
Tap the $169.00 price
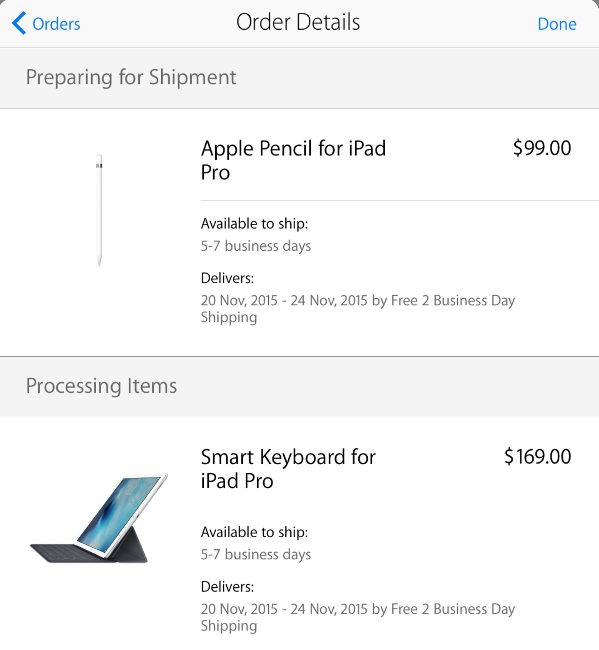click(538, 456)
